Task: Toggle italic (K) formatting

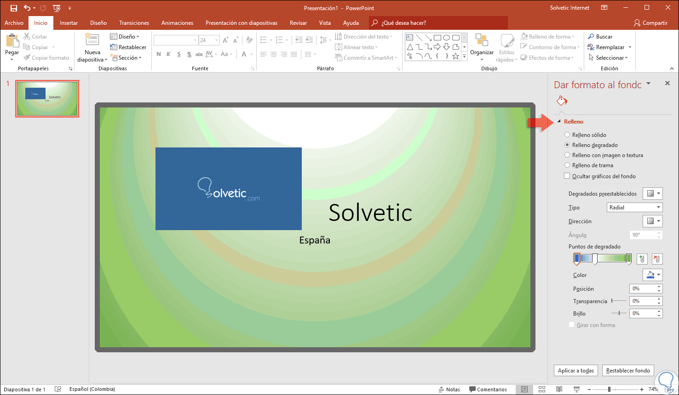Action: (x=168, y=54)
